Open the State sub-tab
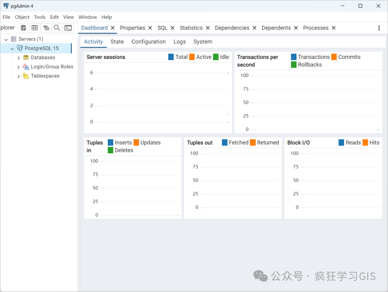The height and width of the screenshot is (292, 388). [117, 42]
